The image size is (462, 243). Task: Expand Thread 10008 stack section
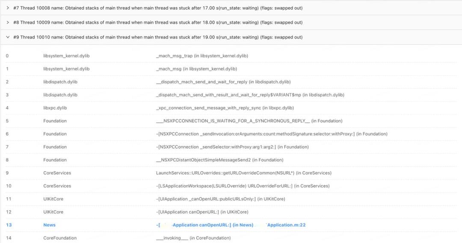[8, 8]
